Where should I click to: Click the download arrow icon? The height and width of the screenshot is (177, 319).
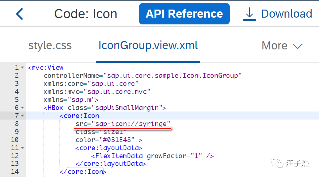(x=249, y=14)
